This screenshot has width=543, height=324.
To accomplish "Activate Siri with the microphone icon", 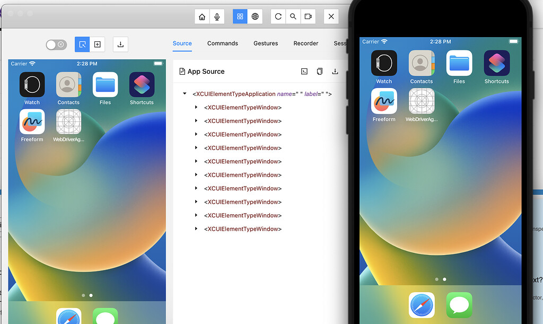I will tap(217, 16).
